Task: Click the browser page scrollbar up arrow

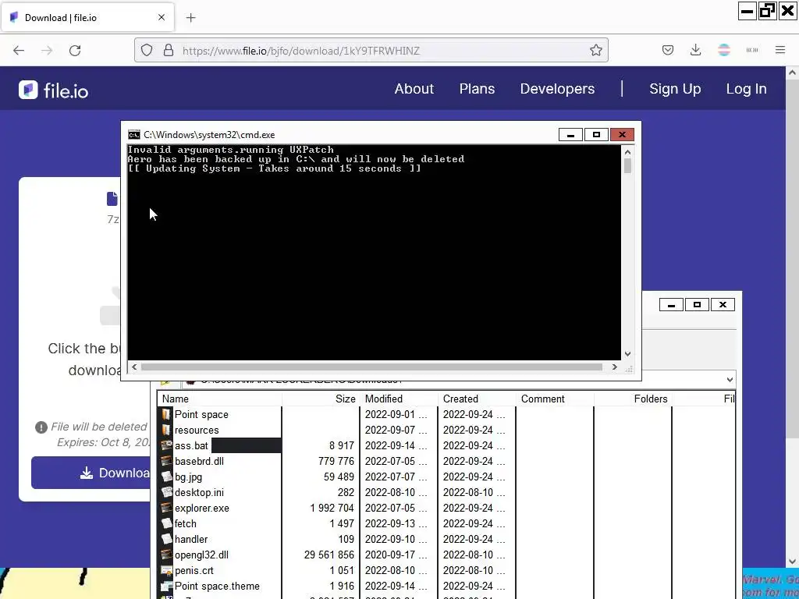Action: 792,73
